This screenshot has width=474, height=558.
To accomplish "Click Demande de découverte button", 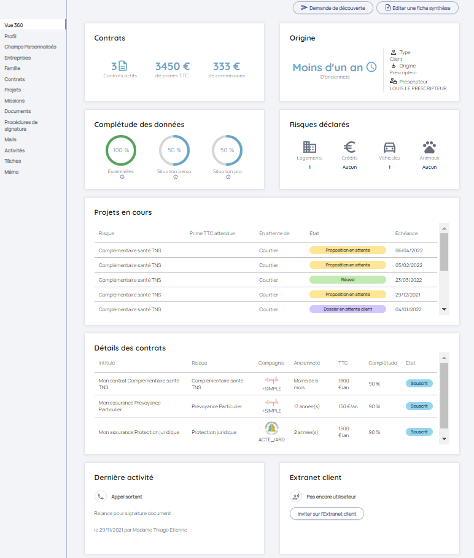I will coord(333,8).
